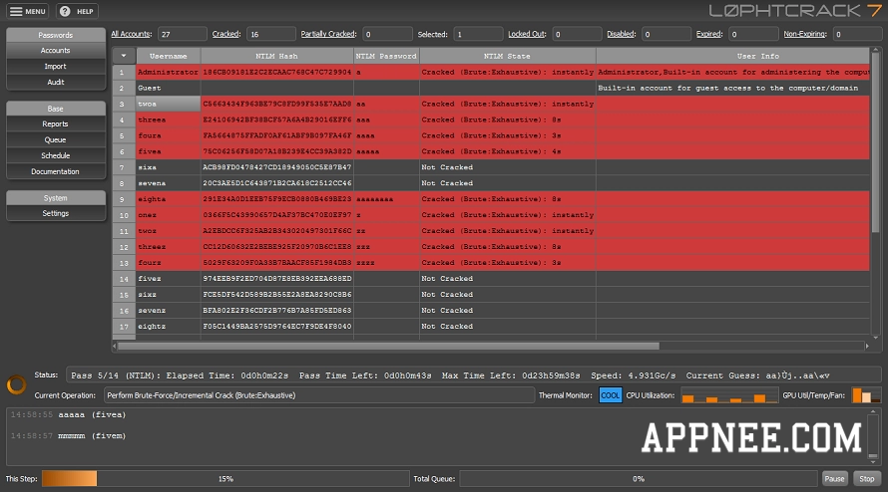Select the twoa username cell
The height and width of the screenshot is (492, 888).
[x=169, y=104]
